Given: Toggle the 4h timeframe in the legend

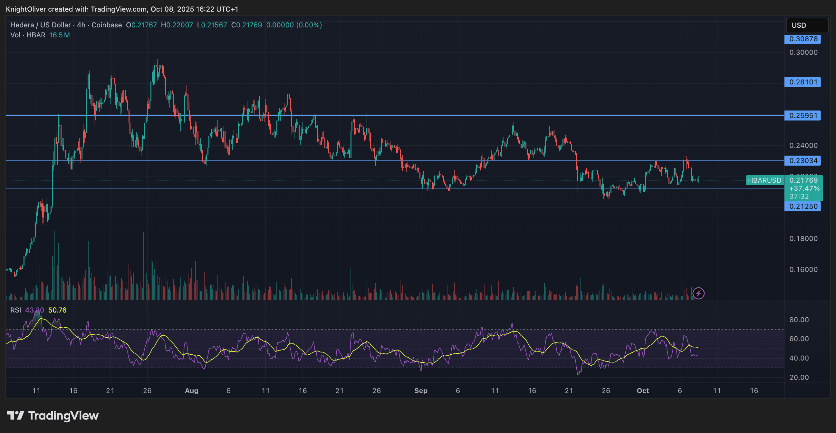Looking at the screenshot, I should coord(80,25).
